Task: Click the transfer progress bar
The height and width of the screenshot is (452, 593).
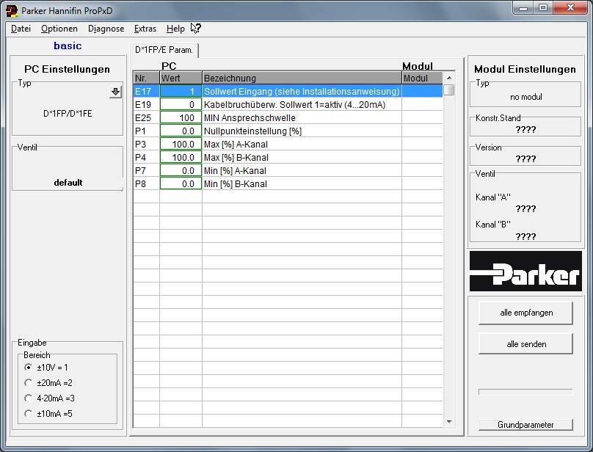Action: click(525, 392)
